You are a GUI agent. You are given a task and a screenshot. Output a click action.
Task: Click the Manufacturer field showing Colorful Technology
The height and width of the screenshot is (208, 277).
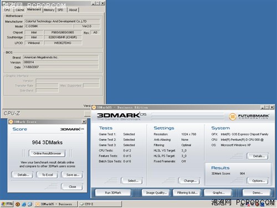click(x=63, y=21)
